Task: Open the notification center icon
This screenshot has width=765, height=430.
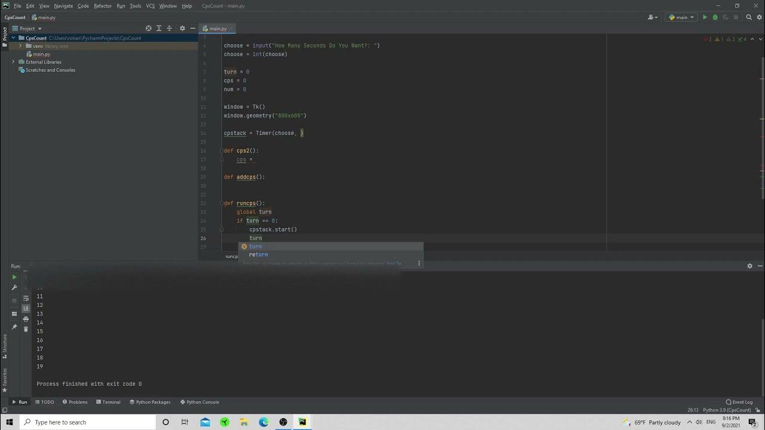Action: click(752, 422)
